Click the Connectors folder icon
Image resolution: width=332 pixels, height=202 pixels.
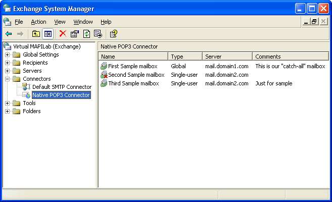tap(17, 79)
